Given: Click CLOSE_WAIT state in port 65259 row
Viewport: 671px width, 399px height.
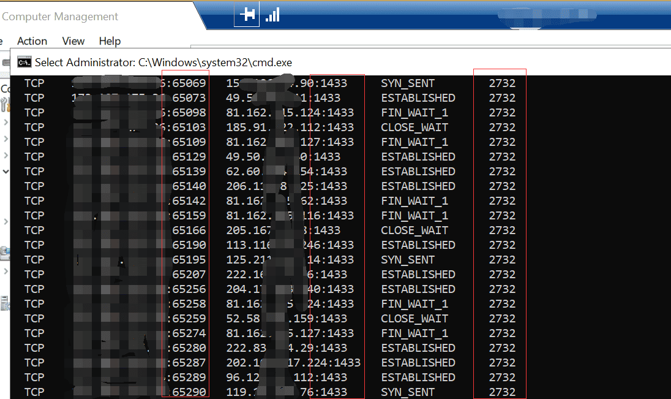Looking at the screenshot, I should pyautogui.click(x=414, y=319).
